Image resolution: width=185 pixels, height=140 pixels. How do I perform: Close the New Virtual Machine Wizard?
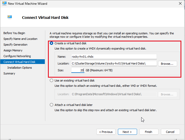pyautogui.click(x=180, y=4)
